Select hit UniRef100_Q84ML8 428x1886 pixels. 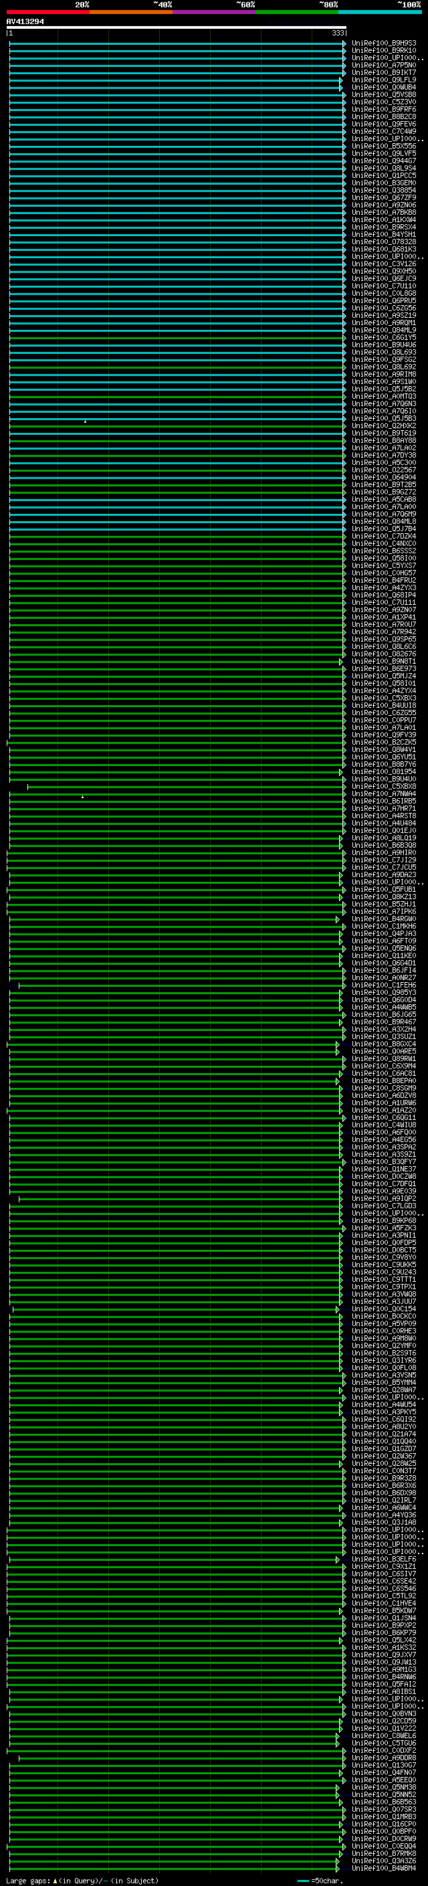(x=384, y=521)
